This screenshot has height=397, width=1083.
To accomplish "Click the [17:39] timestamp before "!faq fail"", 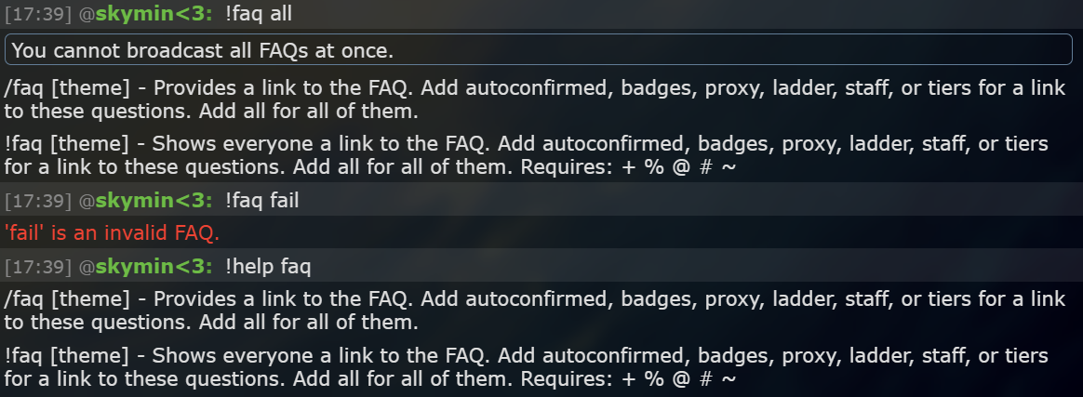I will point(38,200).
